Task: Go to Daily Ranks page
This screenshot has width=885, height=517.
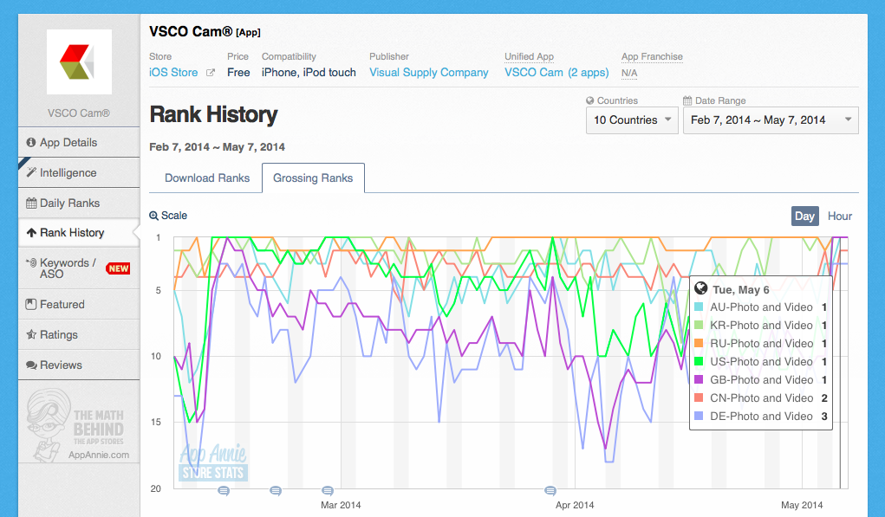Action: [x=79, y=203]
